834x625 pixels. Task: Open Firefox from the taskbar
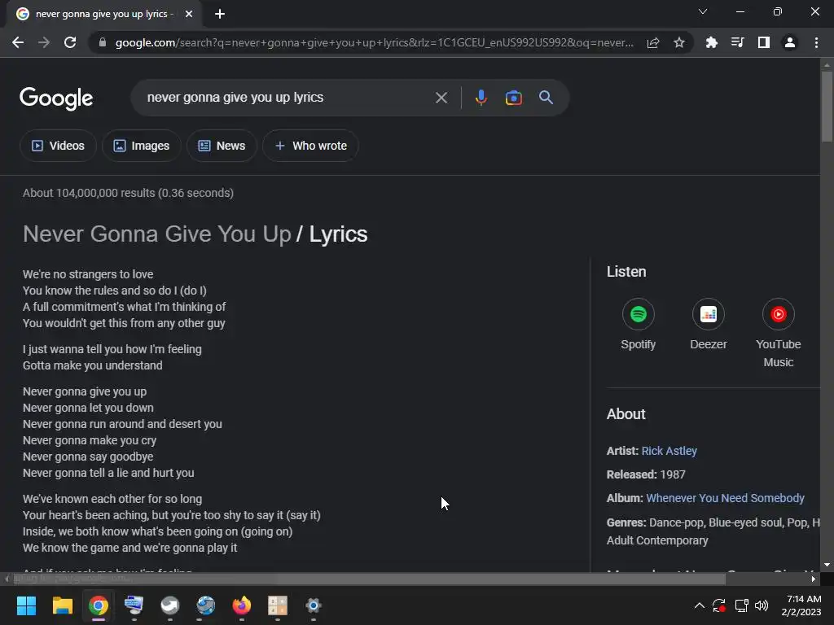pos(241,605)
